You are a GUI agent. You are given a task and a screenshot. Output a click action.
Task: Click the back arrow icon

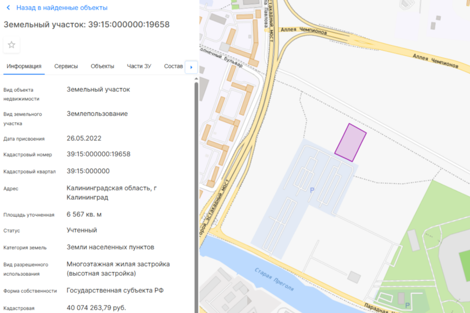coord(8,8)
